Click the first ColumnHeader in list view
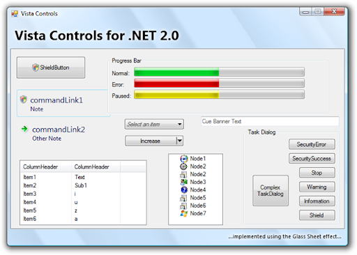357x255 pixels. (x=46, y=167)
